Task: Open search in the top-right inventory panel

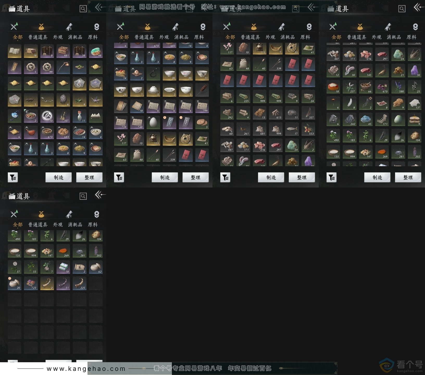Action: 402,9
